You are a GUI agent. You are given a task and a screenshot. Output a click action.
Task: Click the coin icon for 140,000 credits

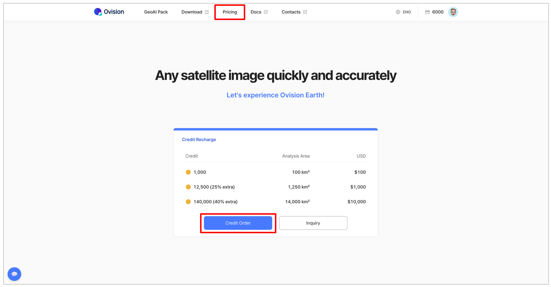pyautogui.click(x=188, y=202)
